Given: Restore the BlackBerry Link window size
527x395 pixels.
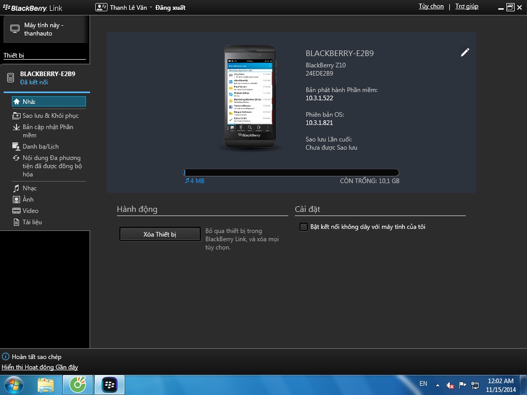Looking at the screenshot, I should tap(510, 7).
